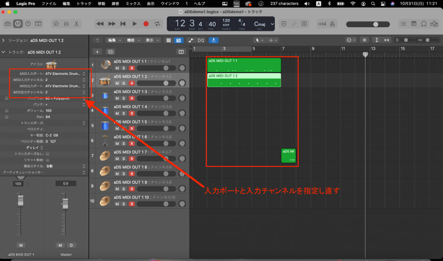Click the add new track plus button
443x261 pixels.
tap(97, 51)
